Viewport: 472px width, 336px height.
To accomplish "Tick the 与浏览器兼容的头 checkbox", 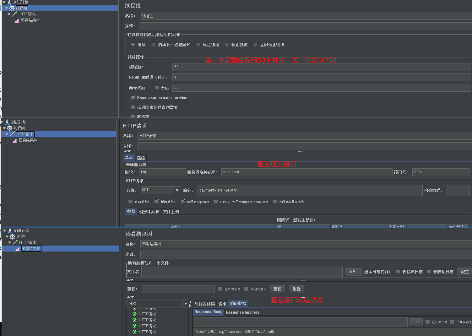I will 275,202.
